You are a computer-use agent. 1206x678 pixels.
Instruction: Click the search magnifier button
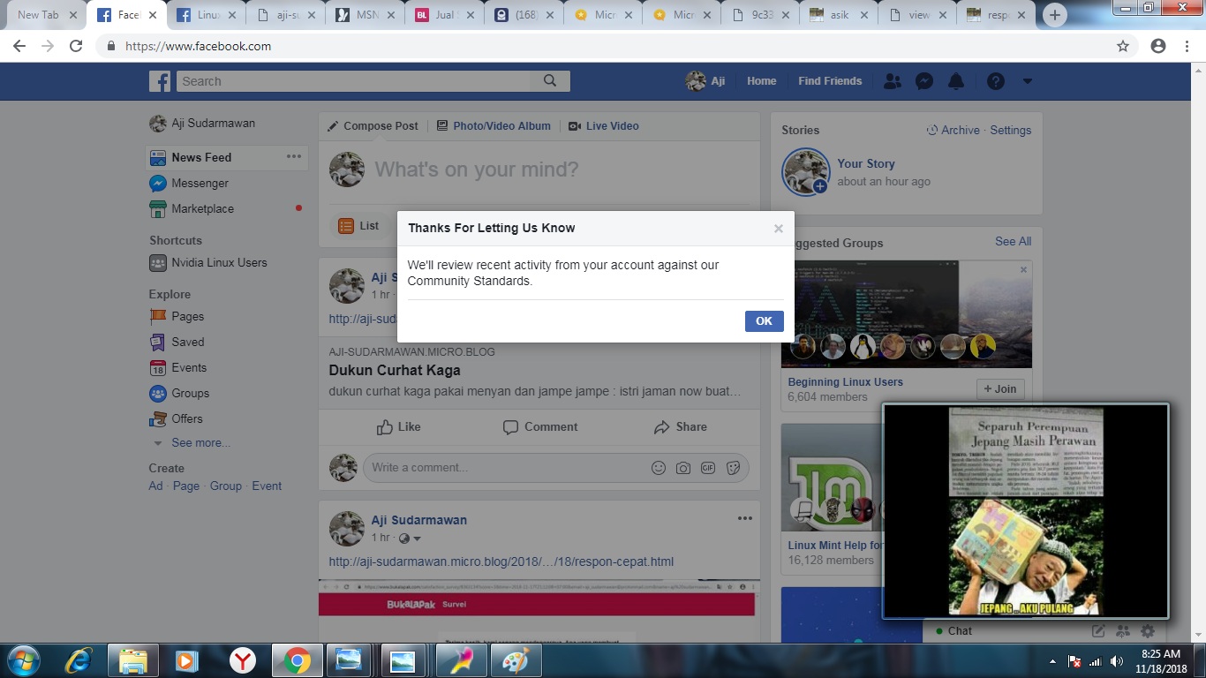pos(550,81)
